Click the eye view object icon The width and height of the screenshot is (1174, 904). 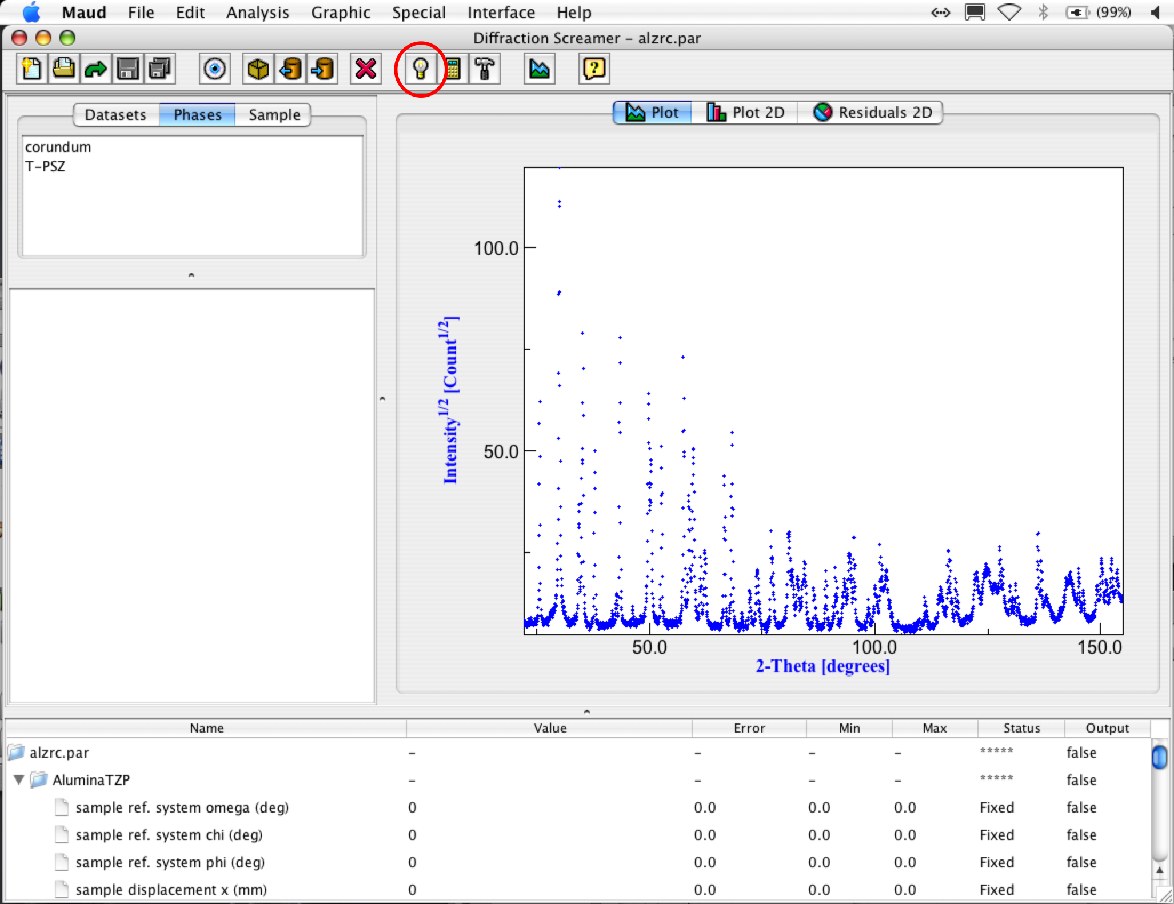tap(215, 69)
